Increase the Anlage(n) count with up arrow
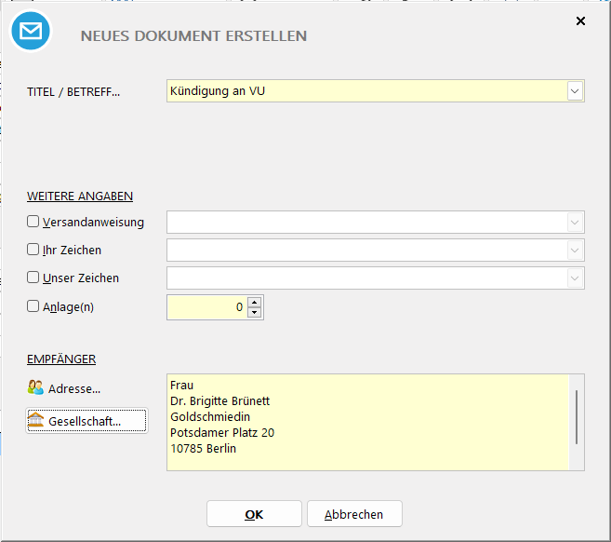 [255, 301]
